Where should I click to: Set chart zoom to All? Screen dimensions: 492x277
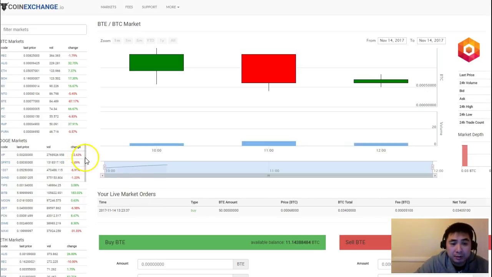pyautogui.click(x=173, y=40)
